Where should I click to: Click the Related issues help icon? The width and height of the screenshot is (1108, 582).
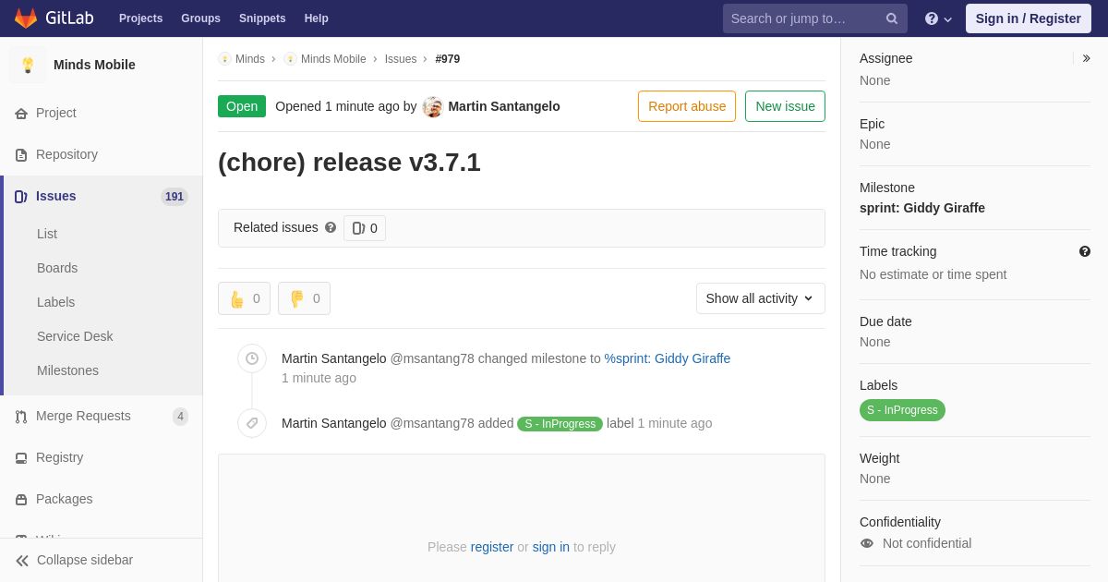click(x=331, y=227)
